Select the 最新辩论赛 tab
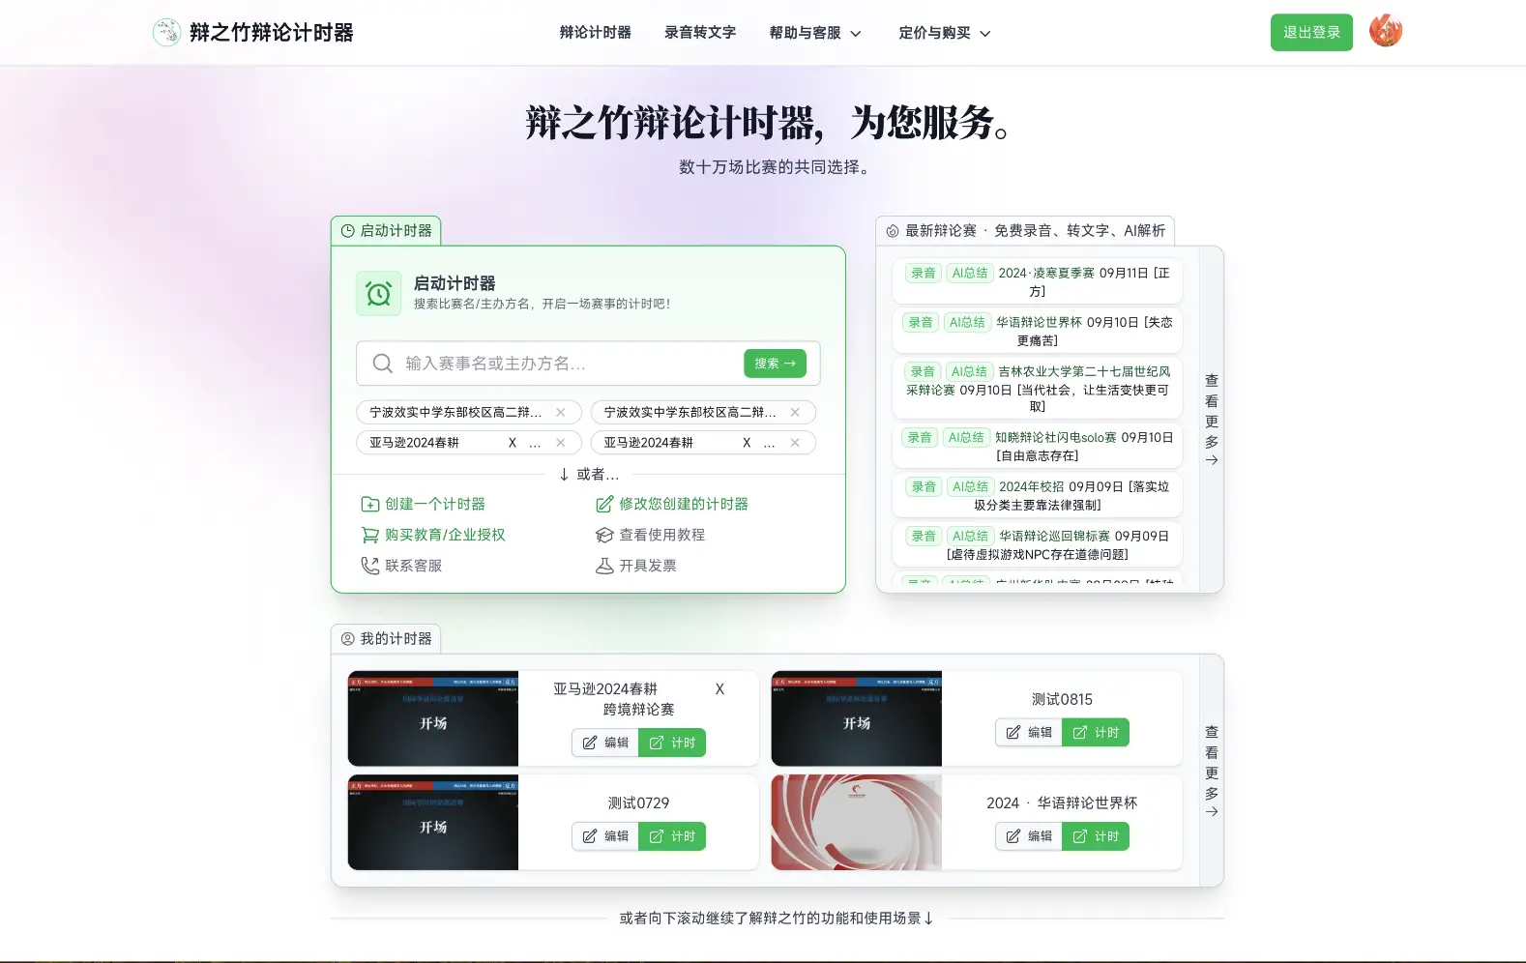 [x=1025, y=231]
